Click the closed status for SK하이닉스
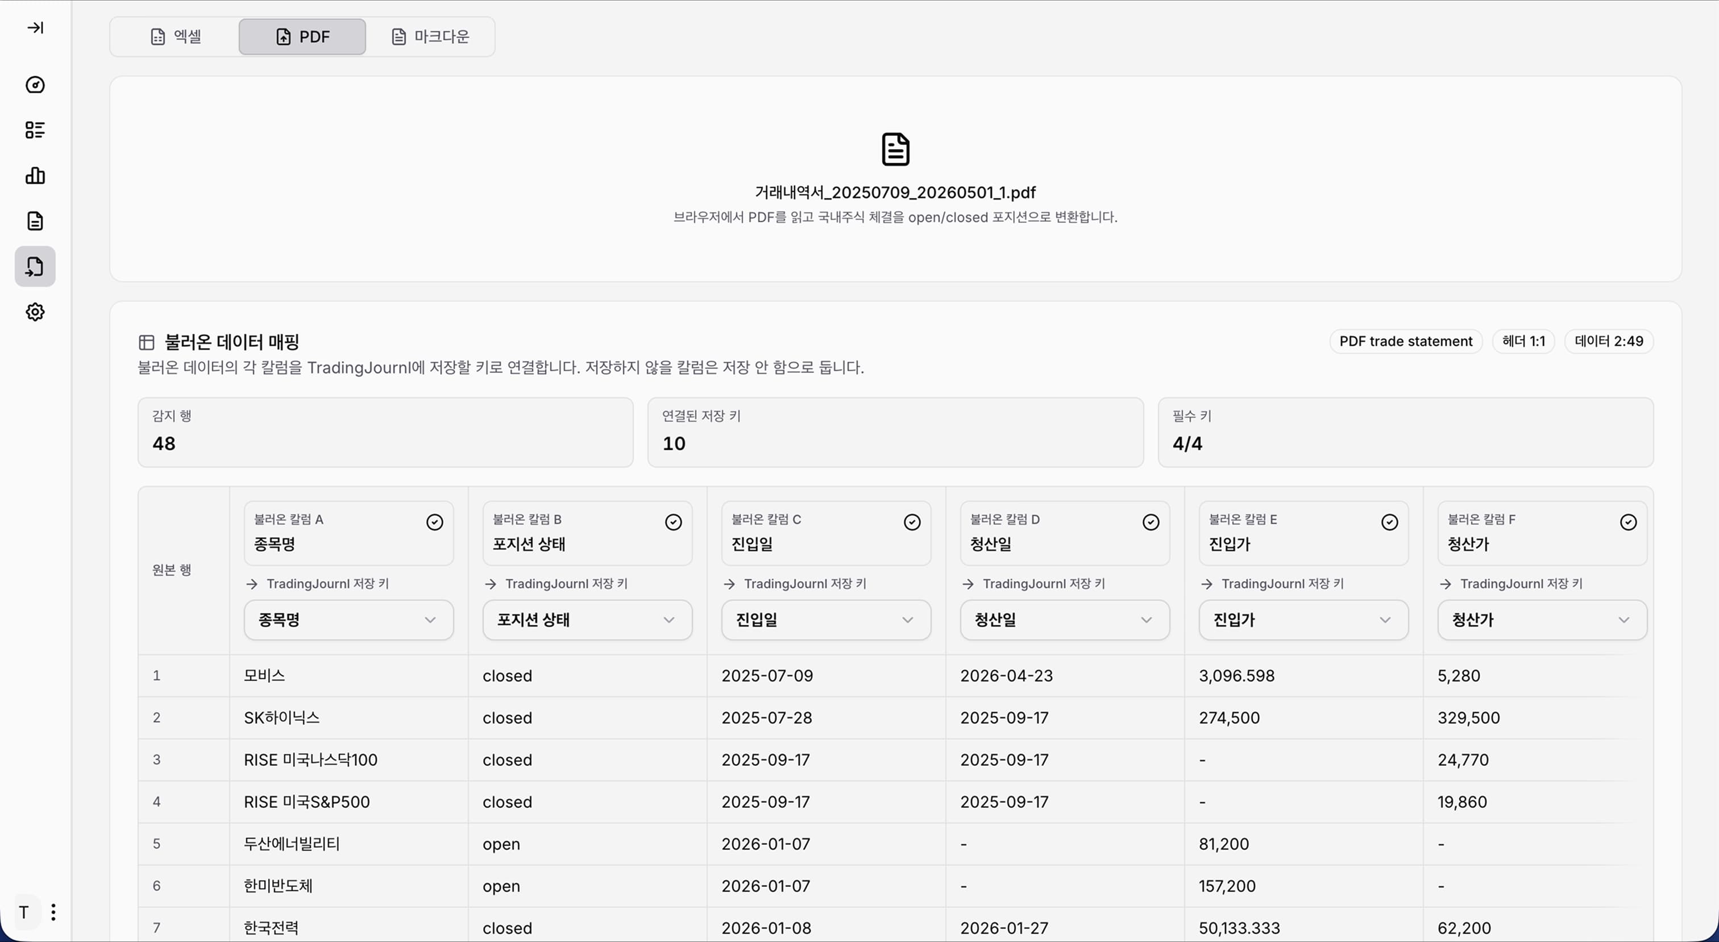Viewport: 1719px width, 942px height. 507,718
